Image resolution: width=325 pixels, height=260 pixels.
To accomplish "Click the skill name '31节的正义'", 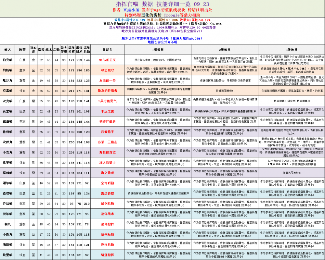I will (107, 60).
